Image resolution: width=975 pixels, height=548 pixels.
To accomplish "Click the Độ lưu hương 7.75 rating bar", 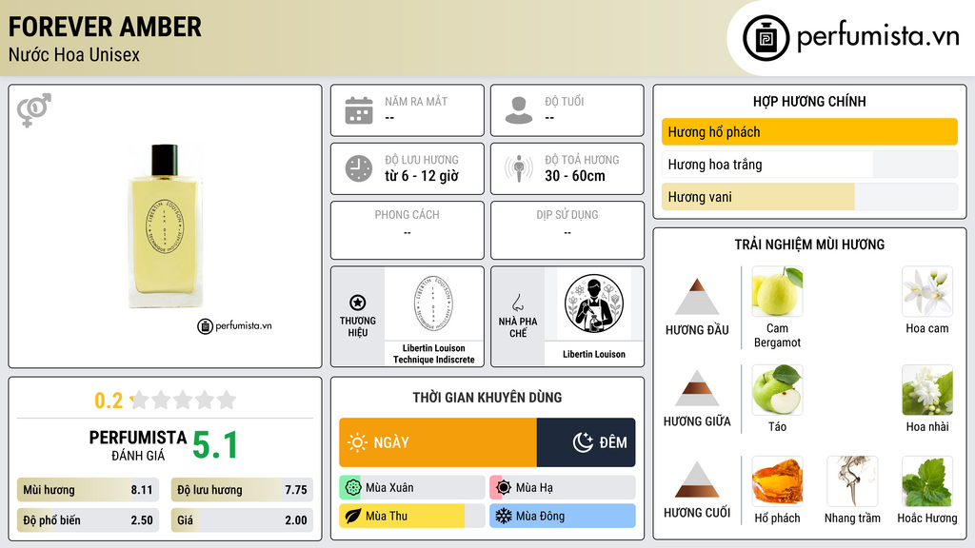I will 242,490.
